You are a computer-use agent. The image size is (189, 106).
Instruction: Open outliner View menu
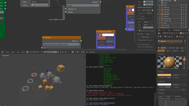click(x=164, y=30)
